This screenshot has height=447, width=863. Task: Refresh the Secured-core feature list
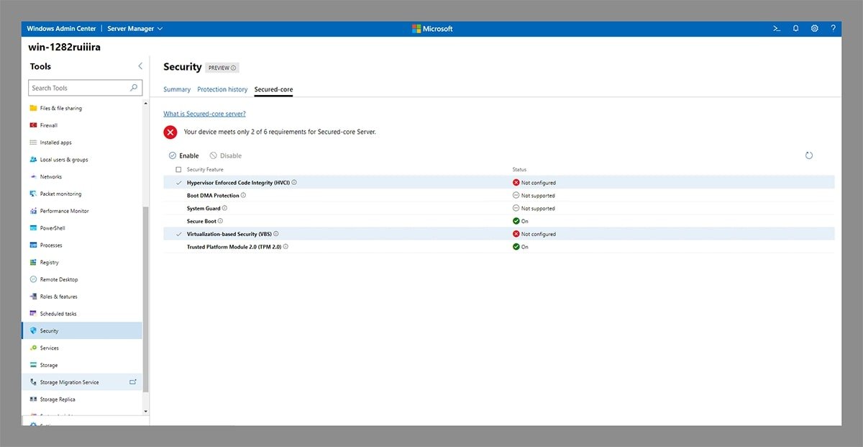coord(809,155)
